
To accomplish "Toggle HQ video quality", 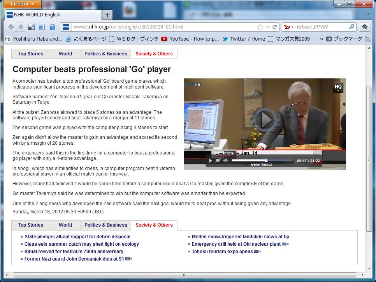I will click(338, 87).
